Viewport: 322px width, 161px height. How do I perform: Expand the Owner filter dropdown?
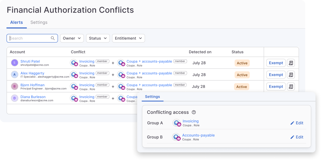(72, 38)
